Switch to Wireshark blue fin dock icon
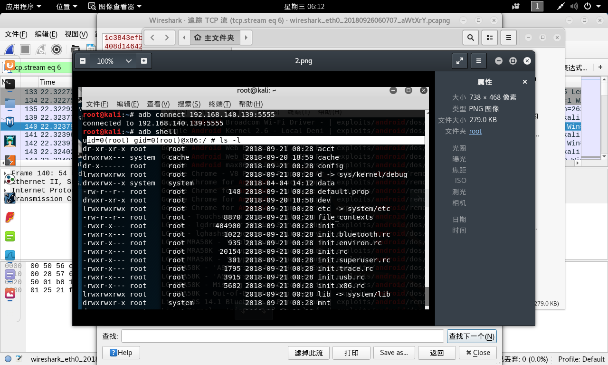 [x=10, y=255]
